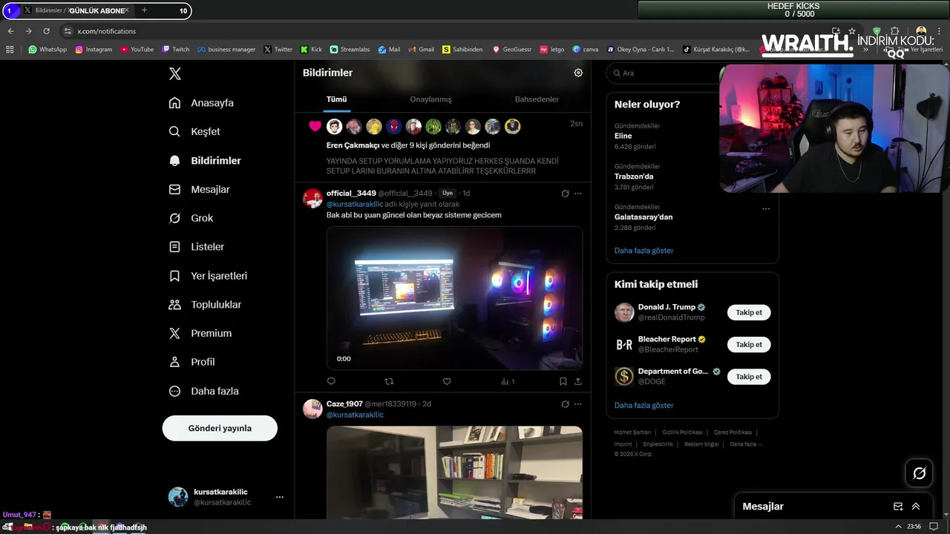Image resolution: width=950 pixels, height=534 pixels.
Task: Click Grok icon on official_3449 post
Action: (565, 194)
